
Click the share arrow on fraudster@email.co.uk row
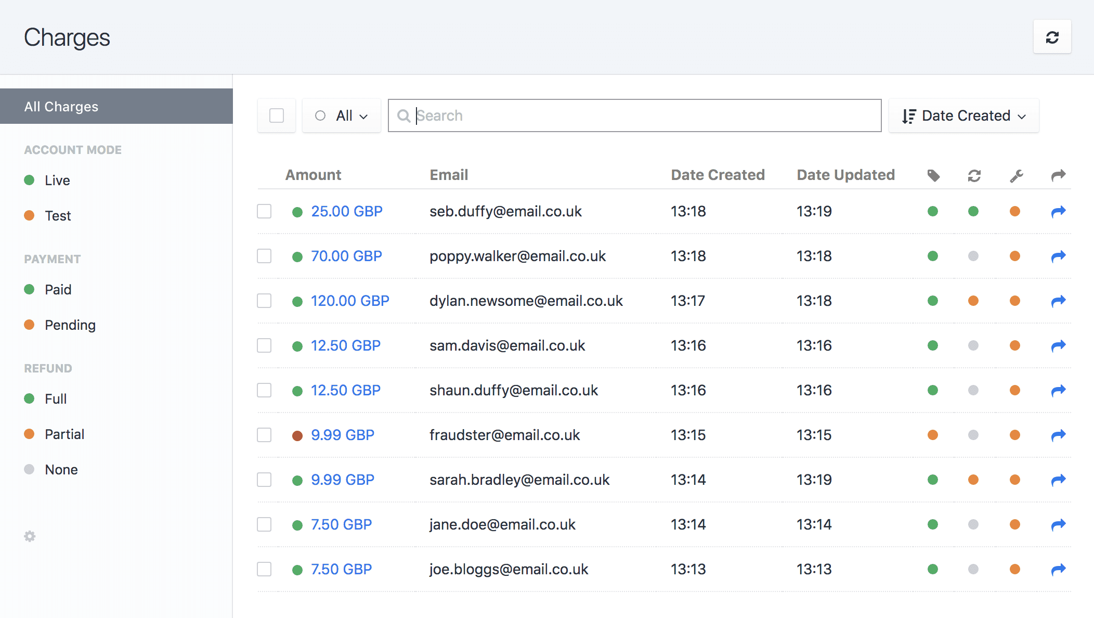pos(1058,435)
